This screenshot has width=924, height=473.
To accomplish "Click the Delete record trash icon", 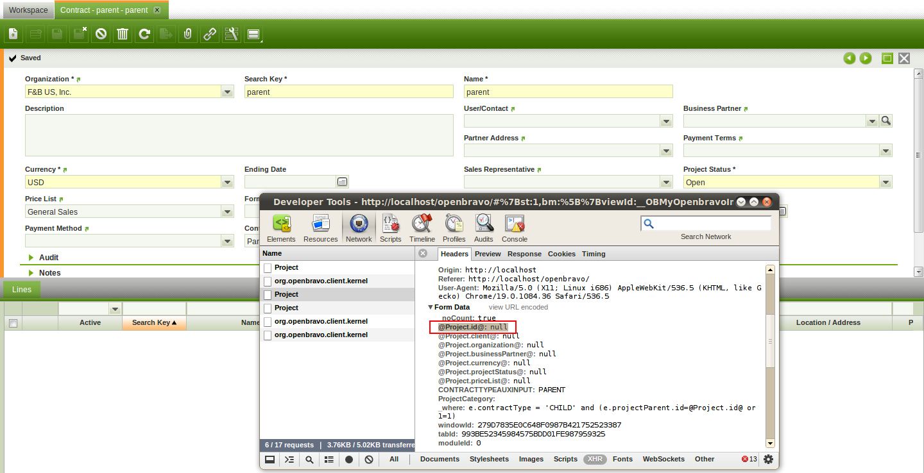I will [x=122, y=34].
